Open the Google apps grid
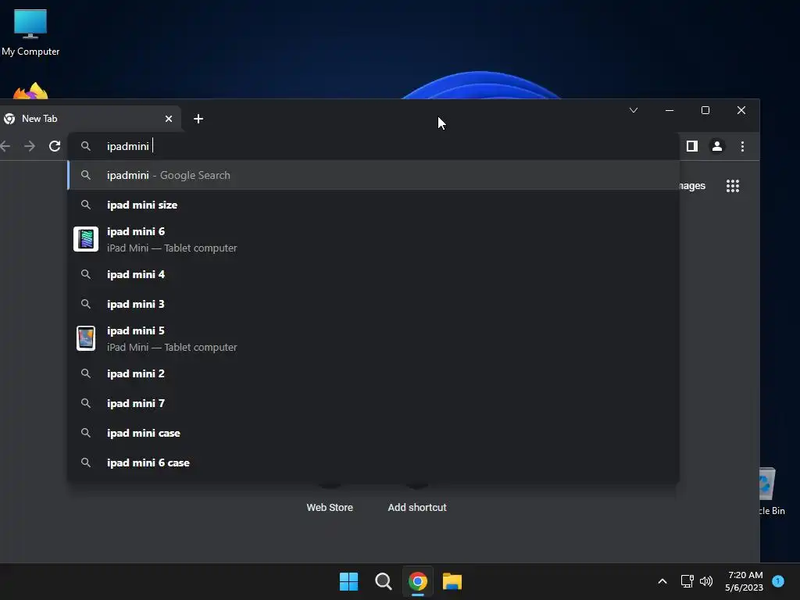Viewport: 800px width, 600px height. tap(733, 186)
